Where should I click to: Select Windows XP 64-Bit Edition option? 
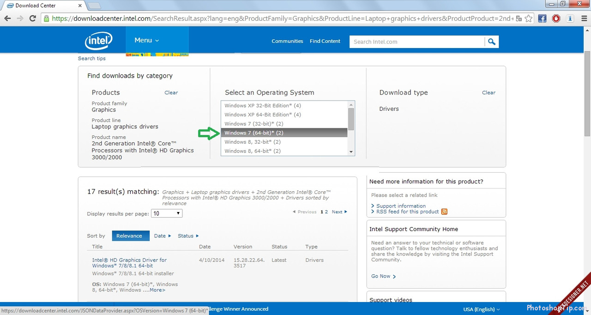[284, 115]
